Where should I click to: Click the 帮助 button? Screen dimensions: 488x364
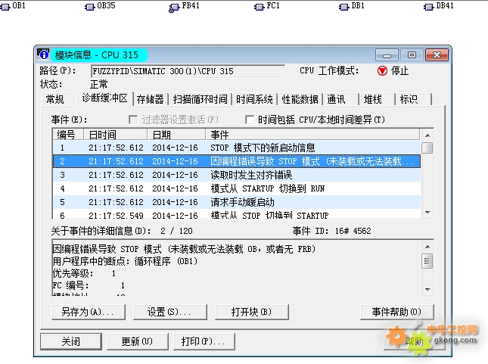pos(414,341)
